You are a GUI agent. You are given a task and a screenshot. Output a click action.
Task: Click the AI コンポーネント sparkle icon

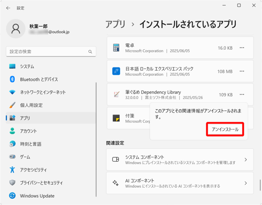click(x=115, y=183)
